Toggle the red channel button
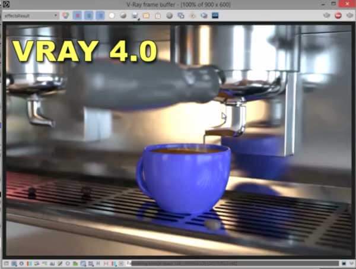Screen dimensions: 356x269 coord(77,15)
